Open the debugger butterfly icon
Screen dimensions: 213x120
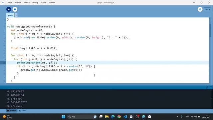tap(200, 9)
